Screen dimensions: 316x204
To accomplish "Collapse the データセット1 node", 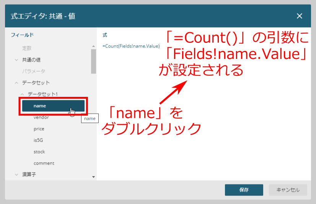I will point(22,94).
